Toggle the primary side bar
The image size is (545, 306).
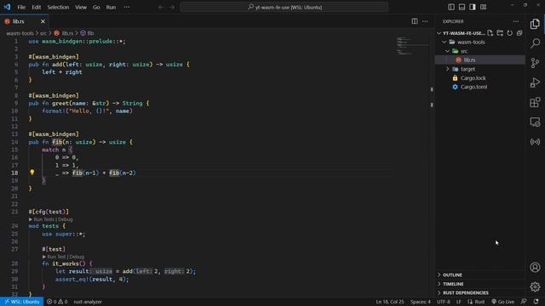pos(451,7)
